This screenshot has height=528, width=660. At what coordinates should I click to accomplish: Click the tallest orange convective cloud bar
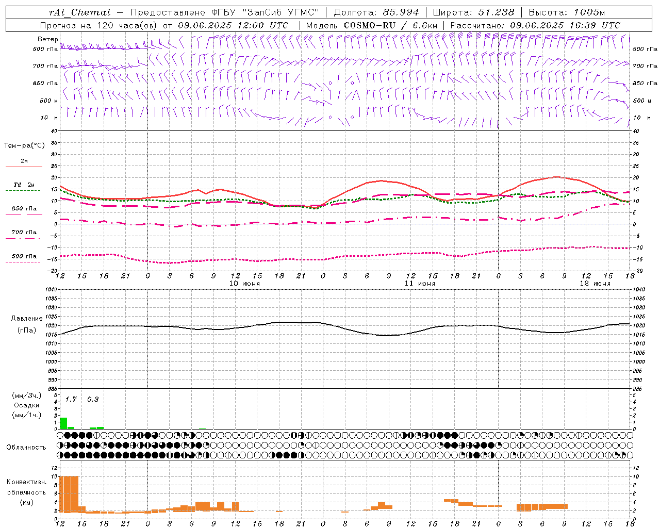point(69,494)
